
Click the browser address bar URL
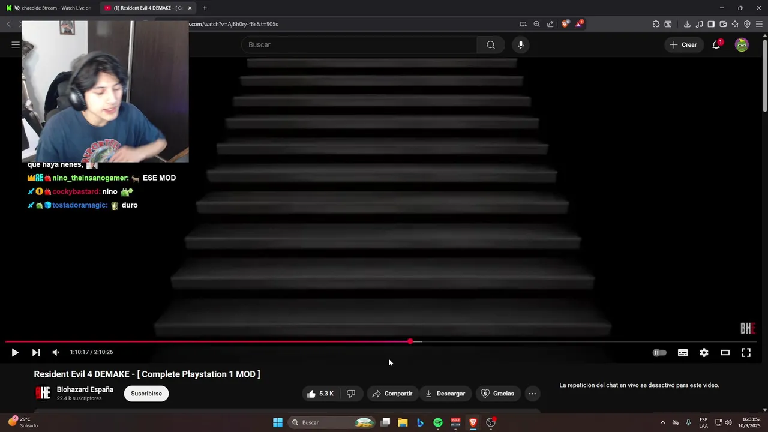[234, 24]
